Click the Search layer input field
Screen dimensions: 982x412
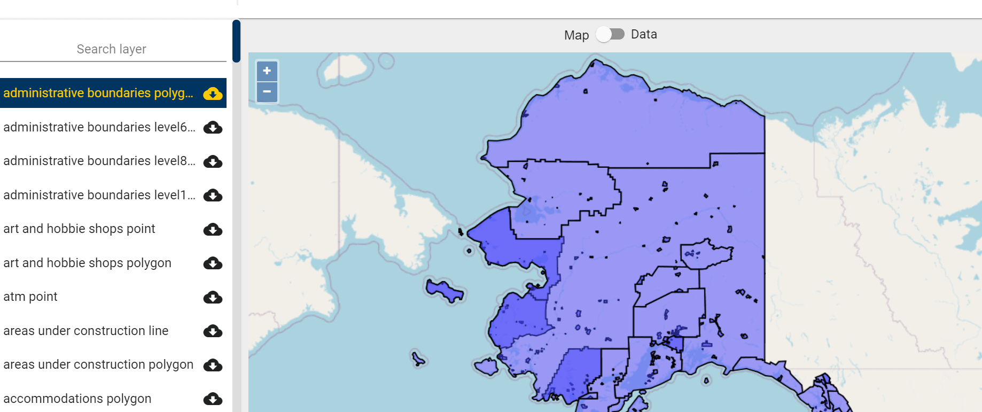pos(113,49)
